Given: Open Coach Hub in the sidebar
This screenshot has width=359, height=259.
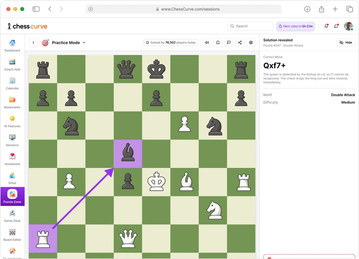Looking at the screenshot, I should click(x=12, y=65).
